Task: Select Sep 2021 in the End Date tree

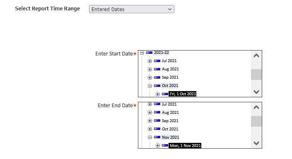Action: 170,120
